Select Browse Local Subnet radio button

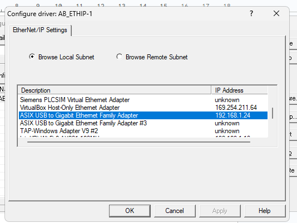[x=32, y=57]
